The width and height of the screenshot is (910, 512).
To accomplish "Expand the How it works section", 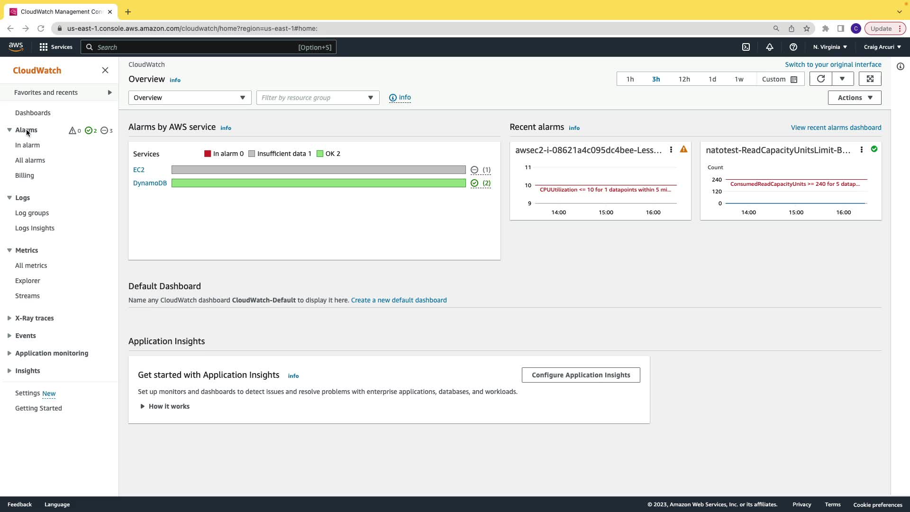I will click(165, 406).
